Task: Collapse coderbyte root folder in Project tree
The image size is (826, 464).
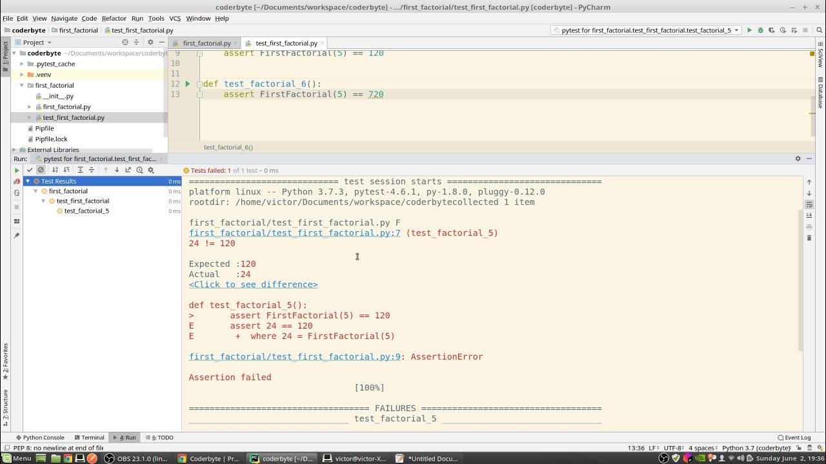Action: click(14, 53)
